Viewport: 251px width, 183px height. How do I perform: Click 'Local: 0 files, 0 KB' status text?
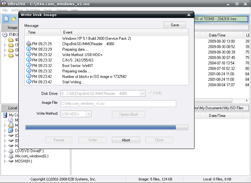[217, 179]
